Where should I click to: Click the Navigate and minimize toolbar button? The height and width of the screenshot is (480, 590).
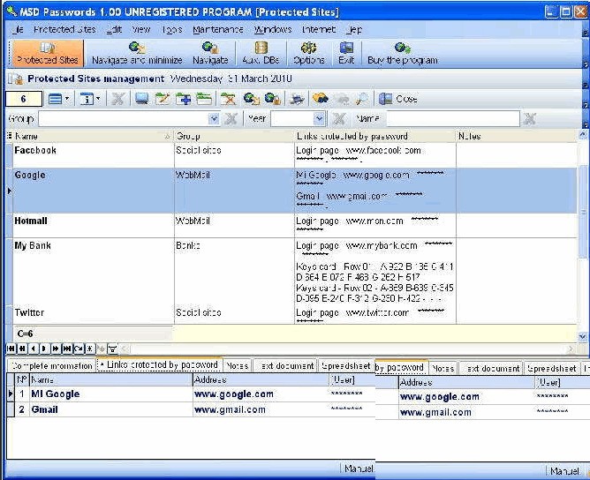137,53
